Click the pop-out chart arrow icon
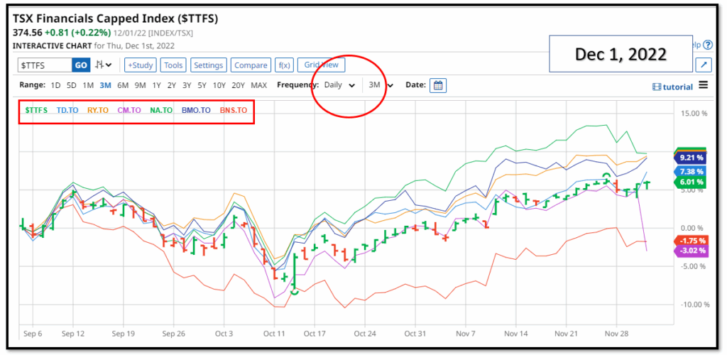 click(x=704, y=65)
